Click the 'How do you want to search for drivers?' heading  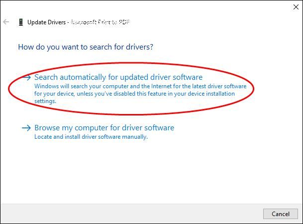(86, 47)
